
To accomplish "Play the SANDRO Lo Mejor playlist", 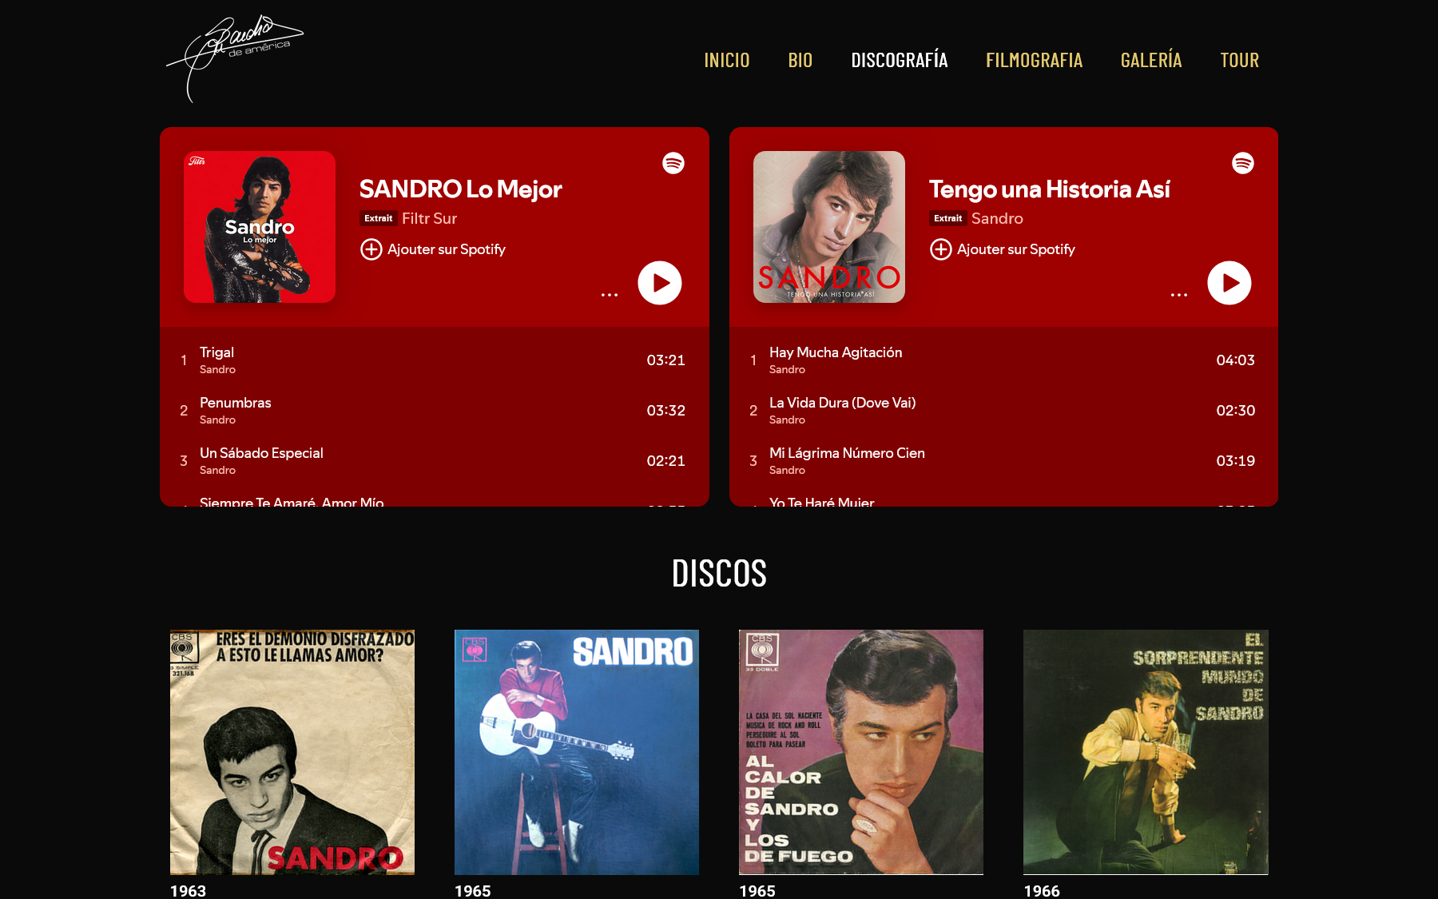I will [x=659, y=283].
